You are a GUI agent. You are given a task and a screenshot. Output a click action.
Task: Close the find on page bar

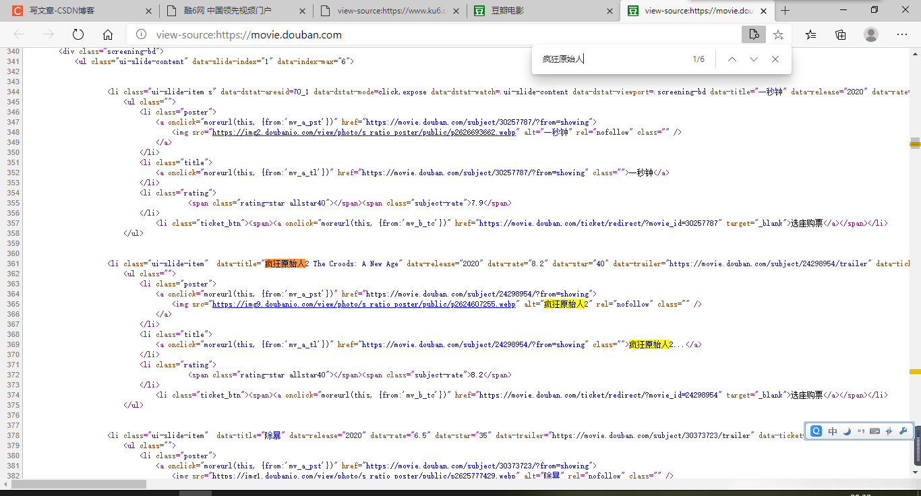tap(775, 59)
